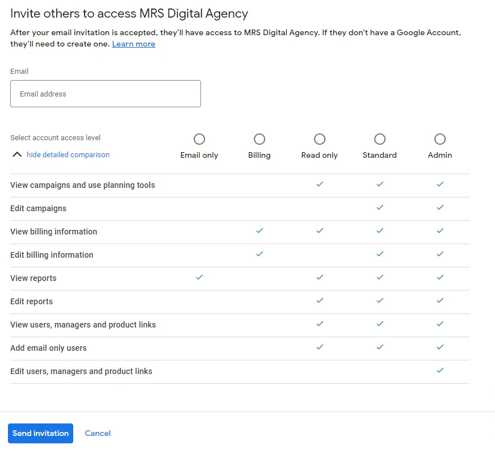Click the Edit reports row label

click(x=31, y=301)
